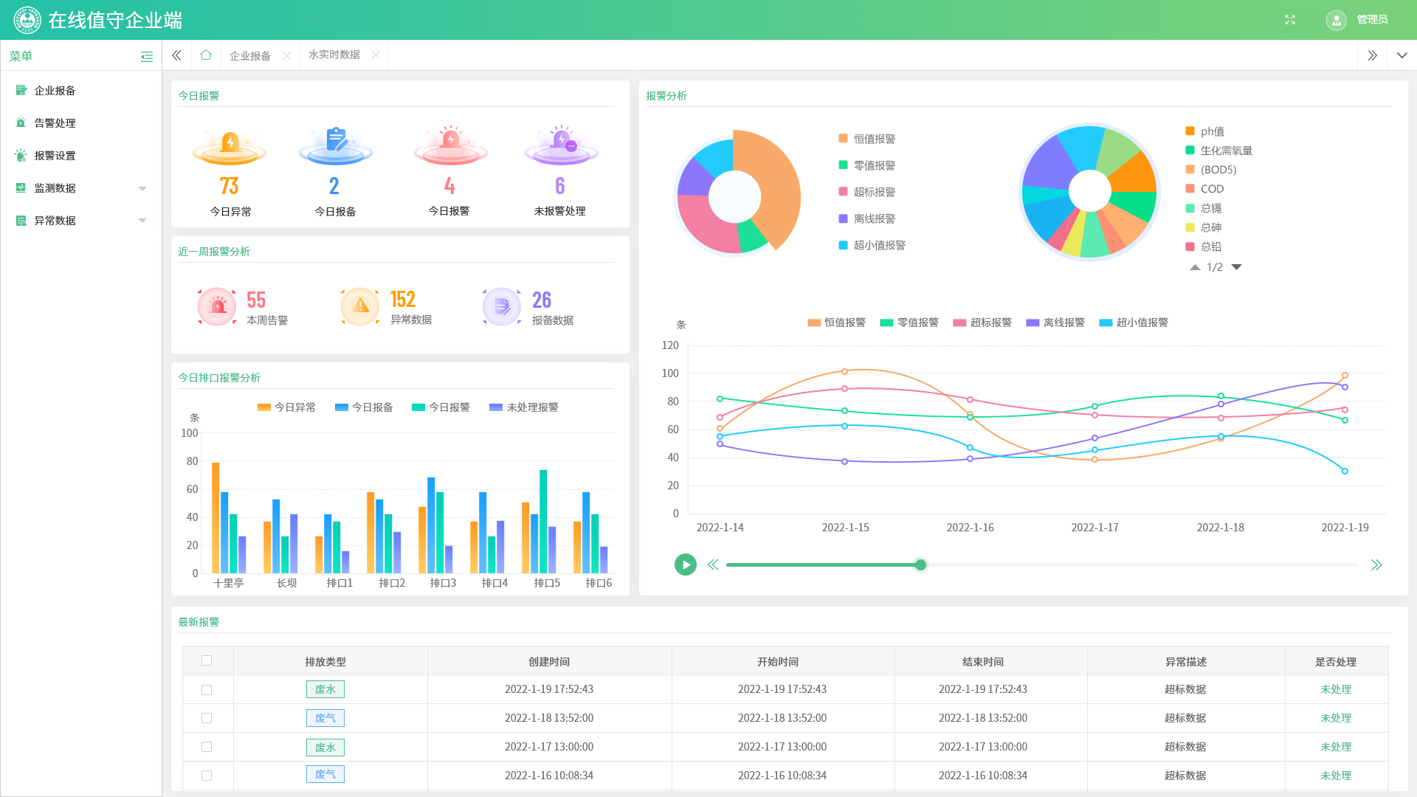This screenshot has height=797, width=1417.
Task: Open 今日报备 blue clipboard icon
Action: [x=336, y=145]
